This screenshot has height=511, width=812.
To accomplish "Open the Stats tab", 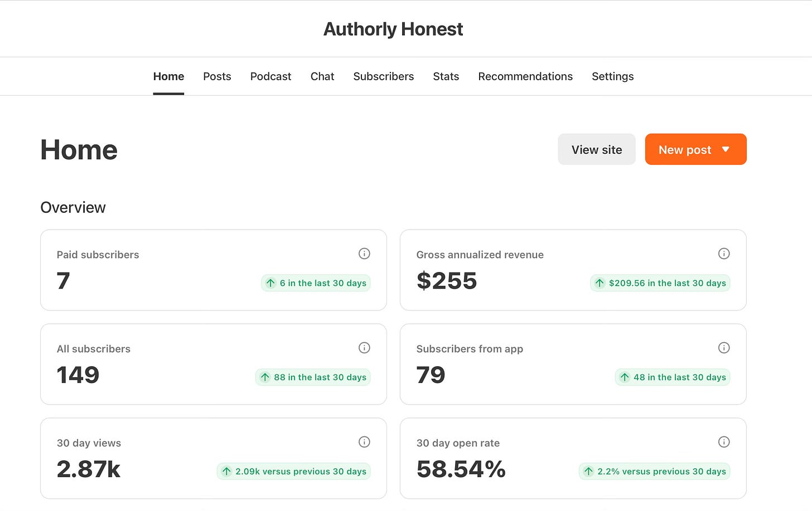I will 446,76.
